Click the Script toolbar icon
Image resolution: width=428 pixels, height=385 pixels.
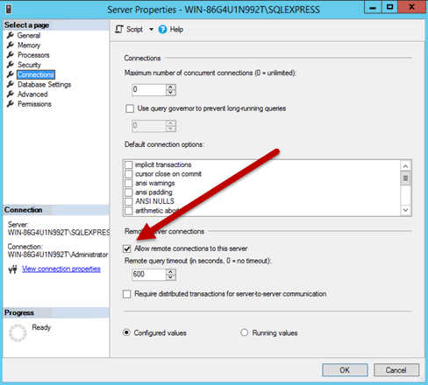119,29
